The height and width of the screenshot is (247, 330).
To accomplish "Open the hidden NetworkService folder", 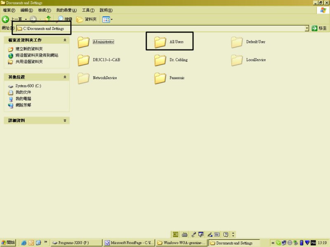I will point(84,77).
